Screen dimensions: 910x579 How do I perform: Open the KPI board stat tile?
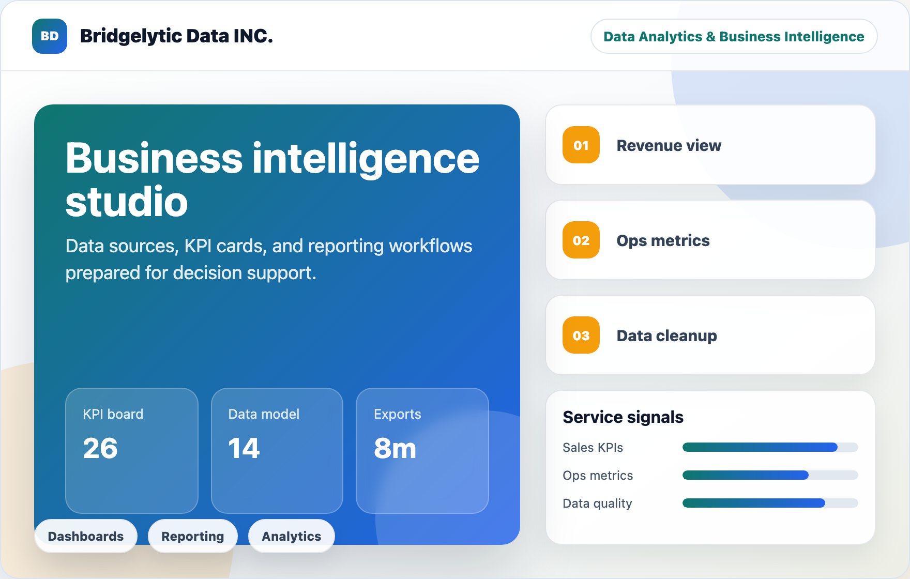click(132, 451)
